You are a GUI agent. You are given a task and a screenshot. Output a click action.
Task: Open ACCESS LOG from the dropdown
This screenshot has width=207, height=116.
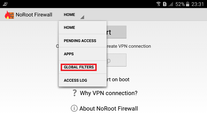coord(83,80)
